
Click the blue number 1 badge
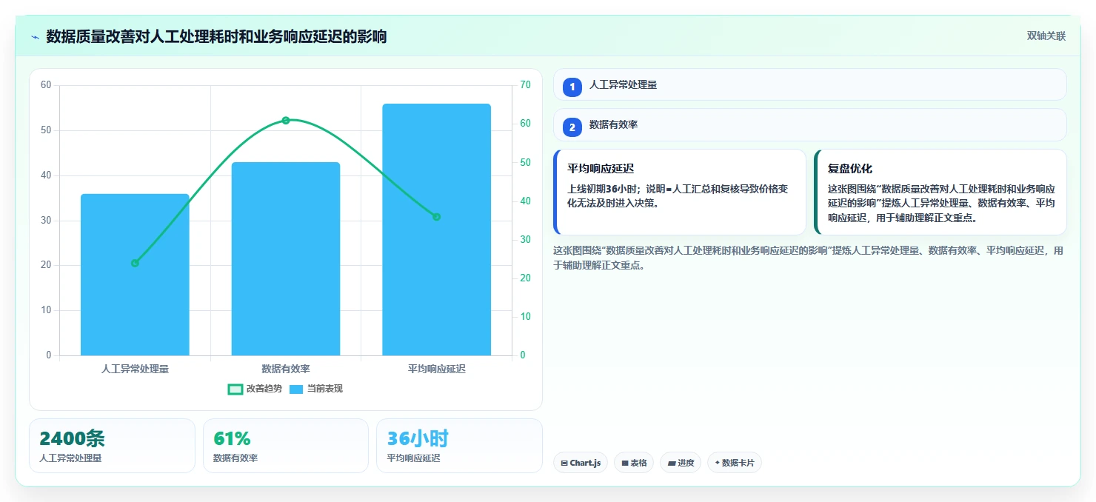[x=572, y=87]
